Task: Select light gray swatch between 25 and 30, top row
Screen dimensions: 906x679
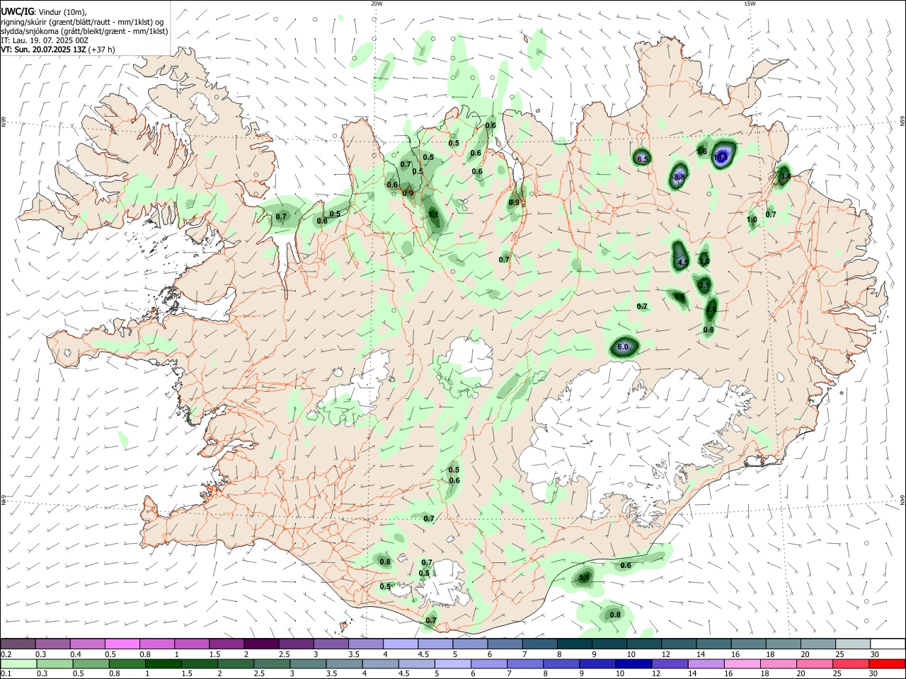Action: (x=853, y=644)
